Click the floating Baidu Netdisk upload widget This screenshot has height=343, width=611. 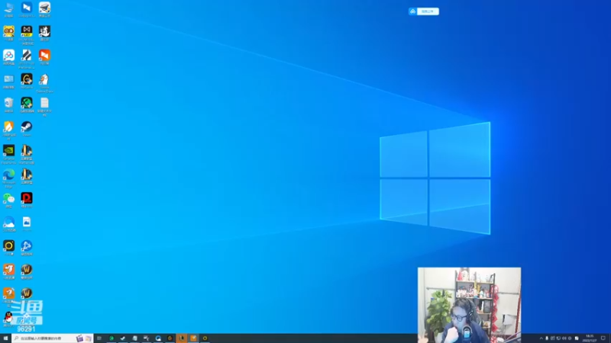click(424, 11)
